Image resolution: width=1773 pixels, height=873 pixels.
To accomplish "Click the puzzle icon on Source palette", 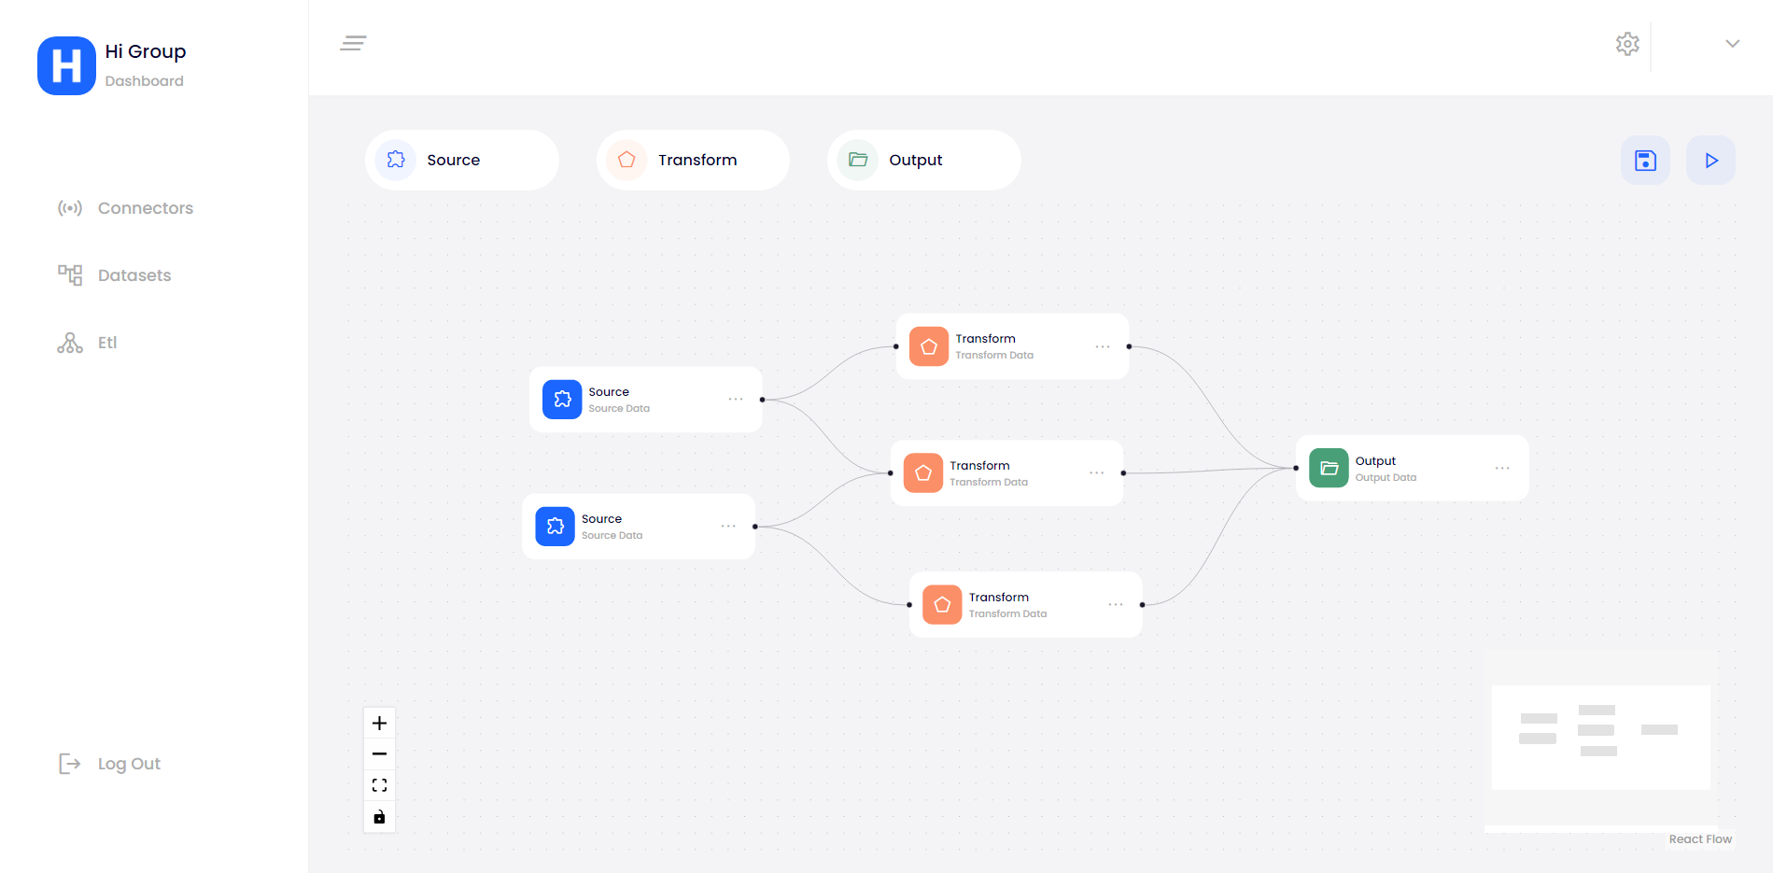I will [x=396, y=160].
